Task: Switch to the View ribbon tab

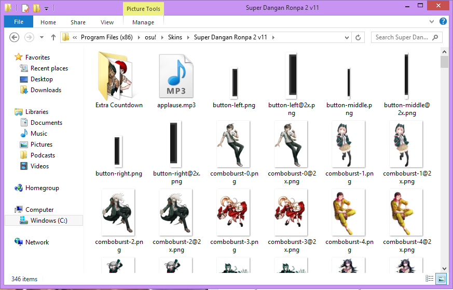Action: (107, 22)
